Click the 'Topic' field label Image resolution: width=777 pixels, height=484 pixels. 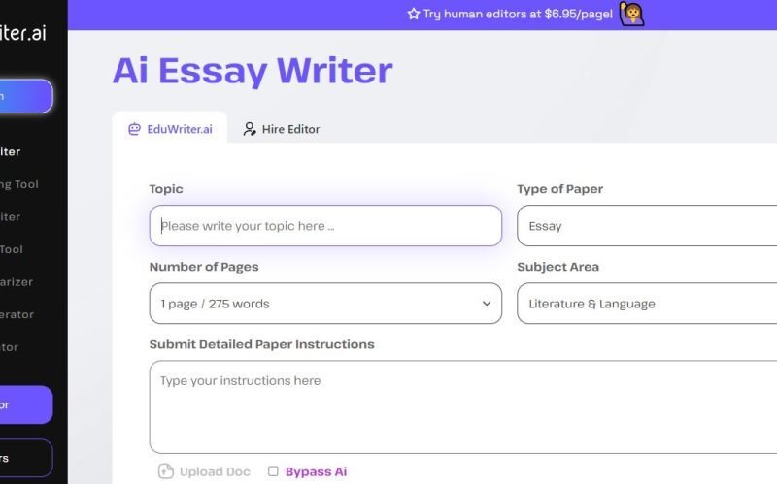tap(166, 189)
